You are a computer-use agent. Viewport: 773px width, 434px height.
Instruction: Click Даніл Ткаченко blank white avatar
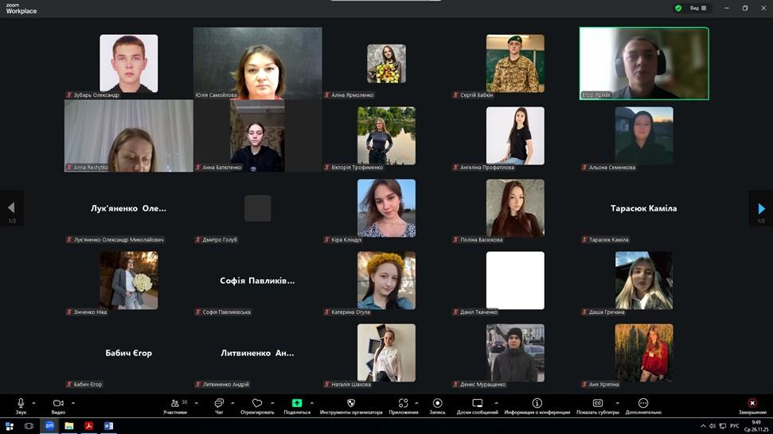click(x=515, y=281)
